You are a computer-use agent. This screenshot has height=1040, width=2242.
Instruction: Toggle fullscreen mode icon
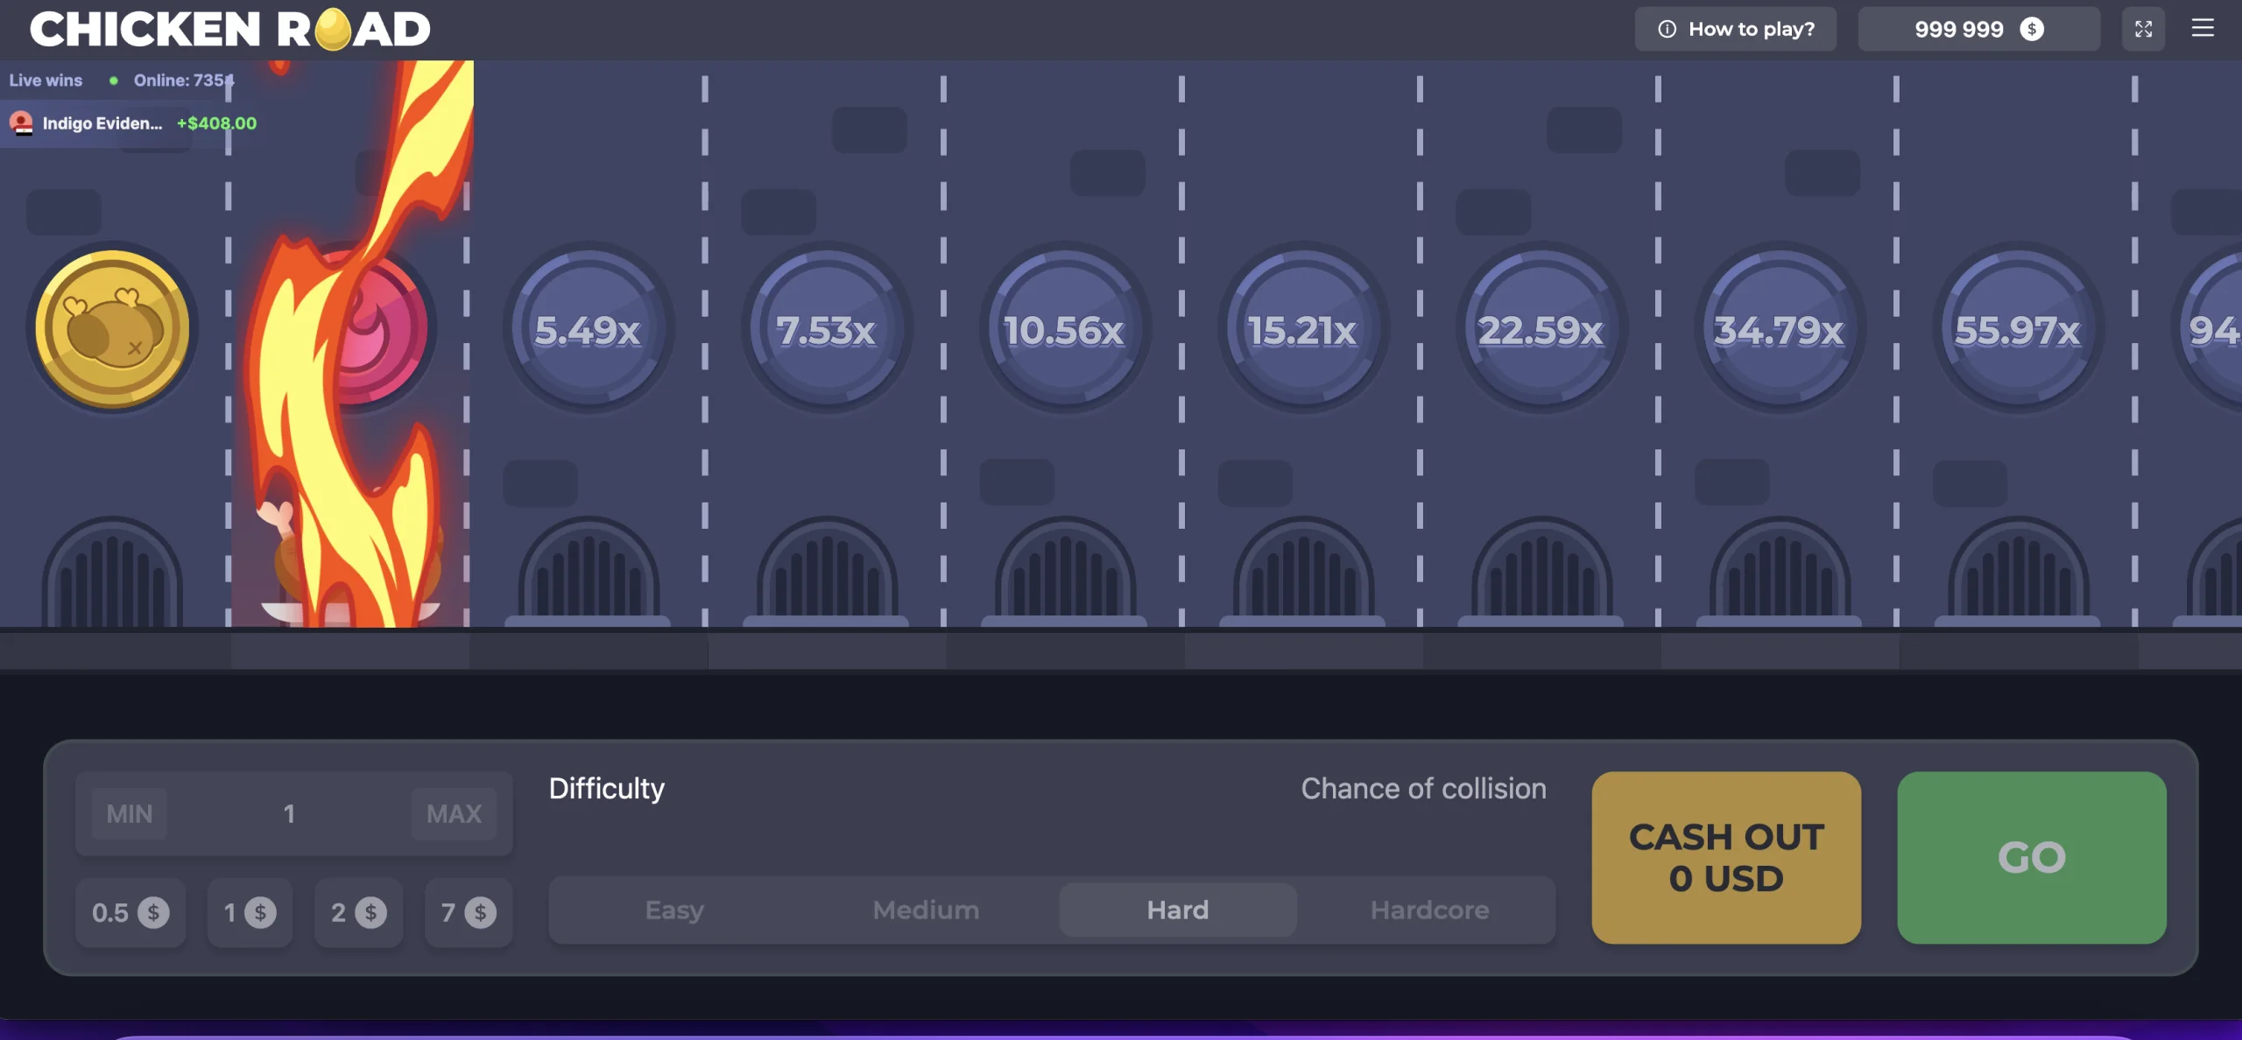point(2143,29)
